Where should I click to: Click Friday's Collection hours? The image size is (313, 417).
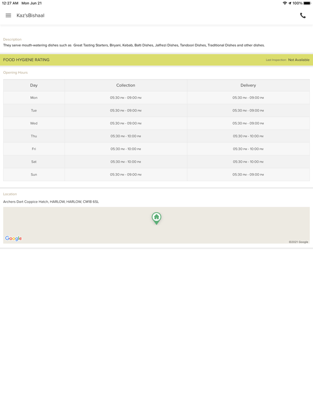(x=126, y=149)
